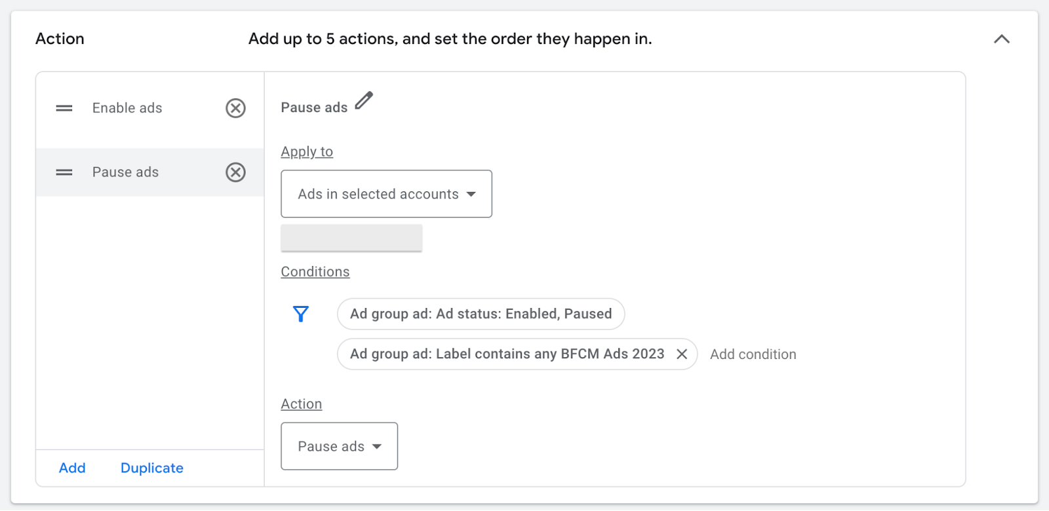Open the Label contains BFCM Ads condition
Screen dimensions: 1049x511
(x=507, y=354)
